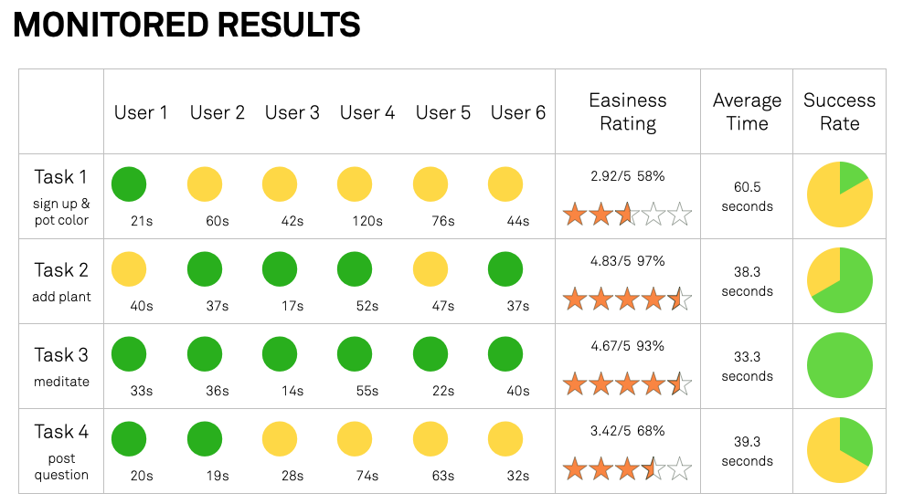903x504 pixels.
Task: Click the Easiness Rating column header
Action: (x=628, y=111)
